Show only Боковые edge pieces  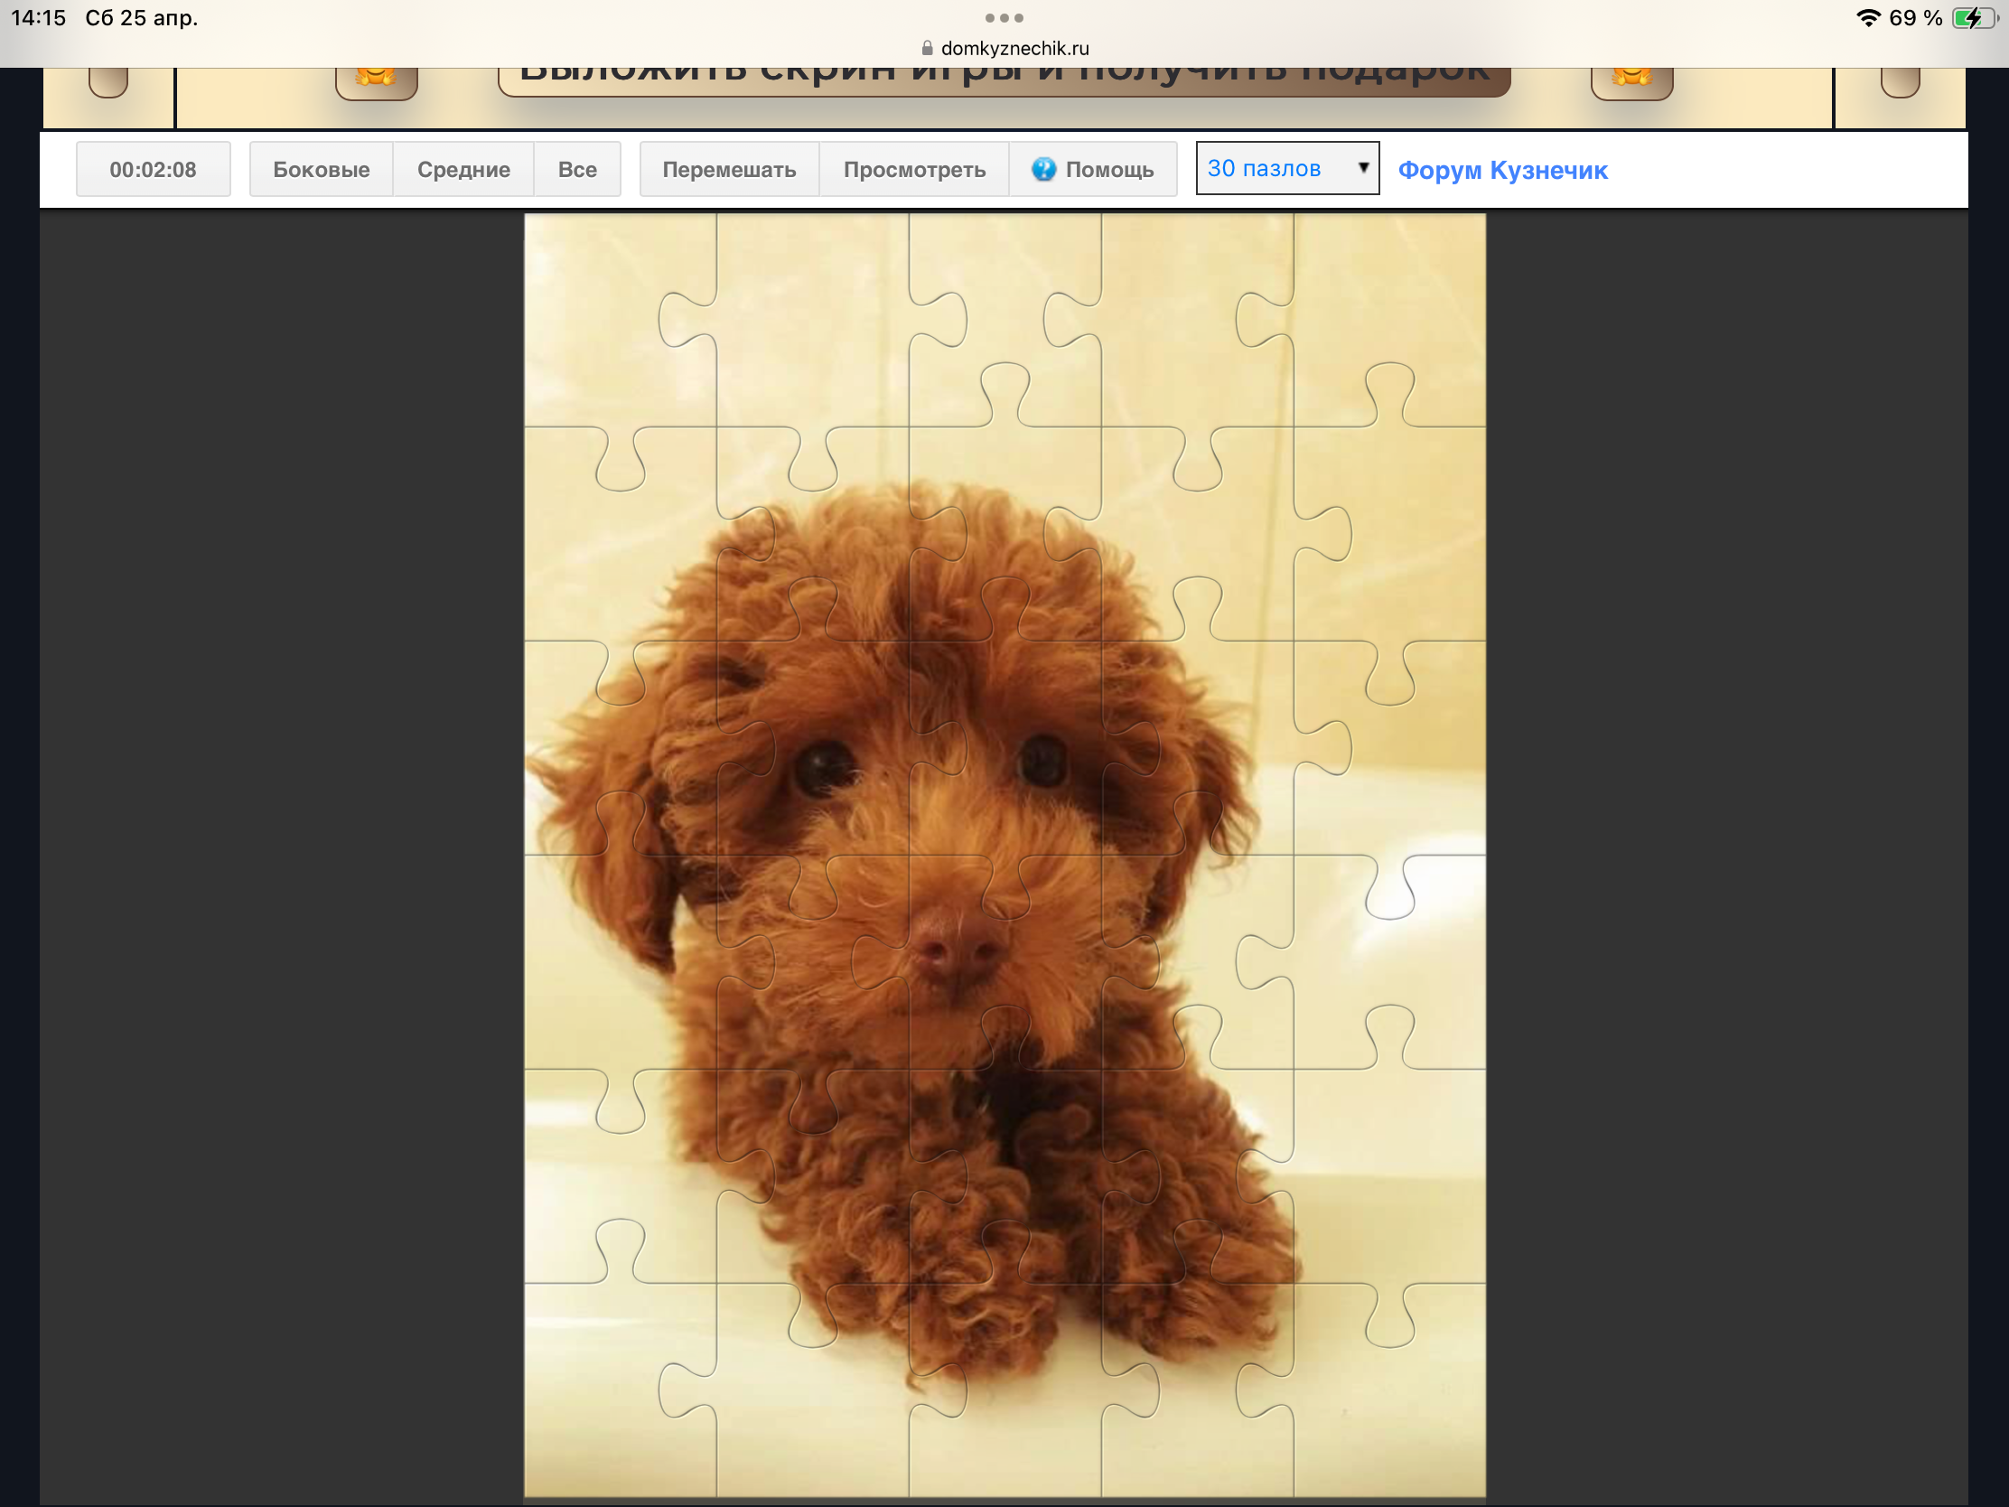click(321, 169)
